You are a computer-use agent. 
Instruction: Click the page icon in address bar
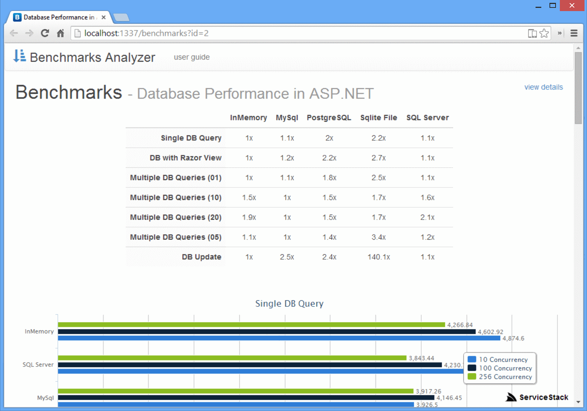[x=77, y=33]
